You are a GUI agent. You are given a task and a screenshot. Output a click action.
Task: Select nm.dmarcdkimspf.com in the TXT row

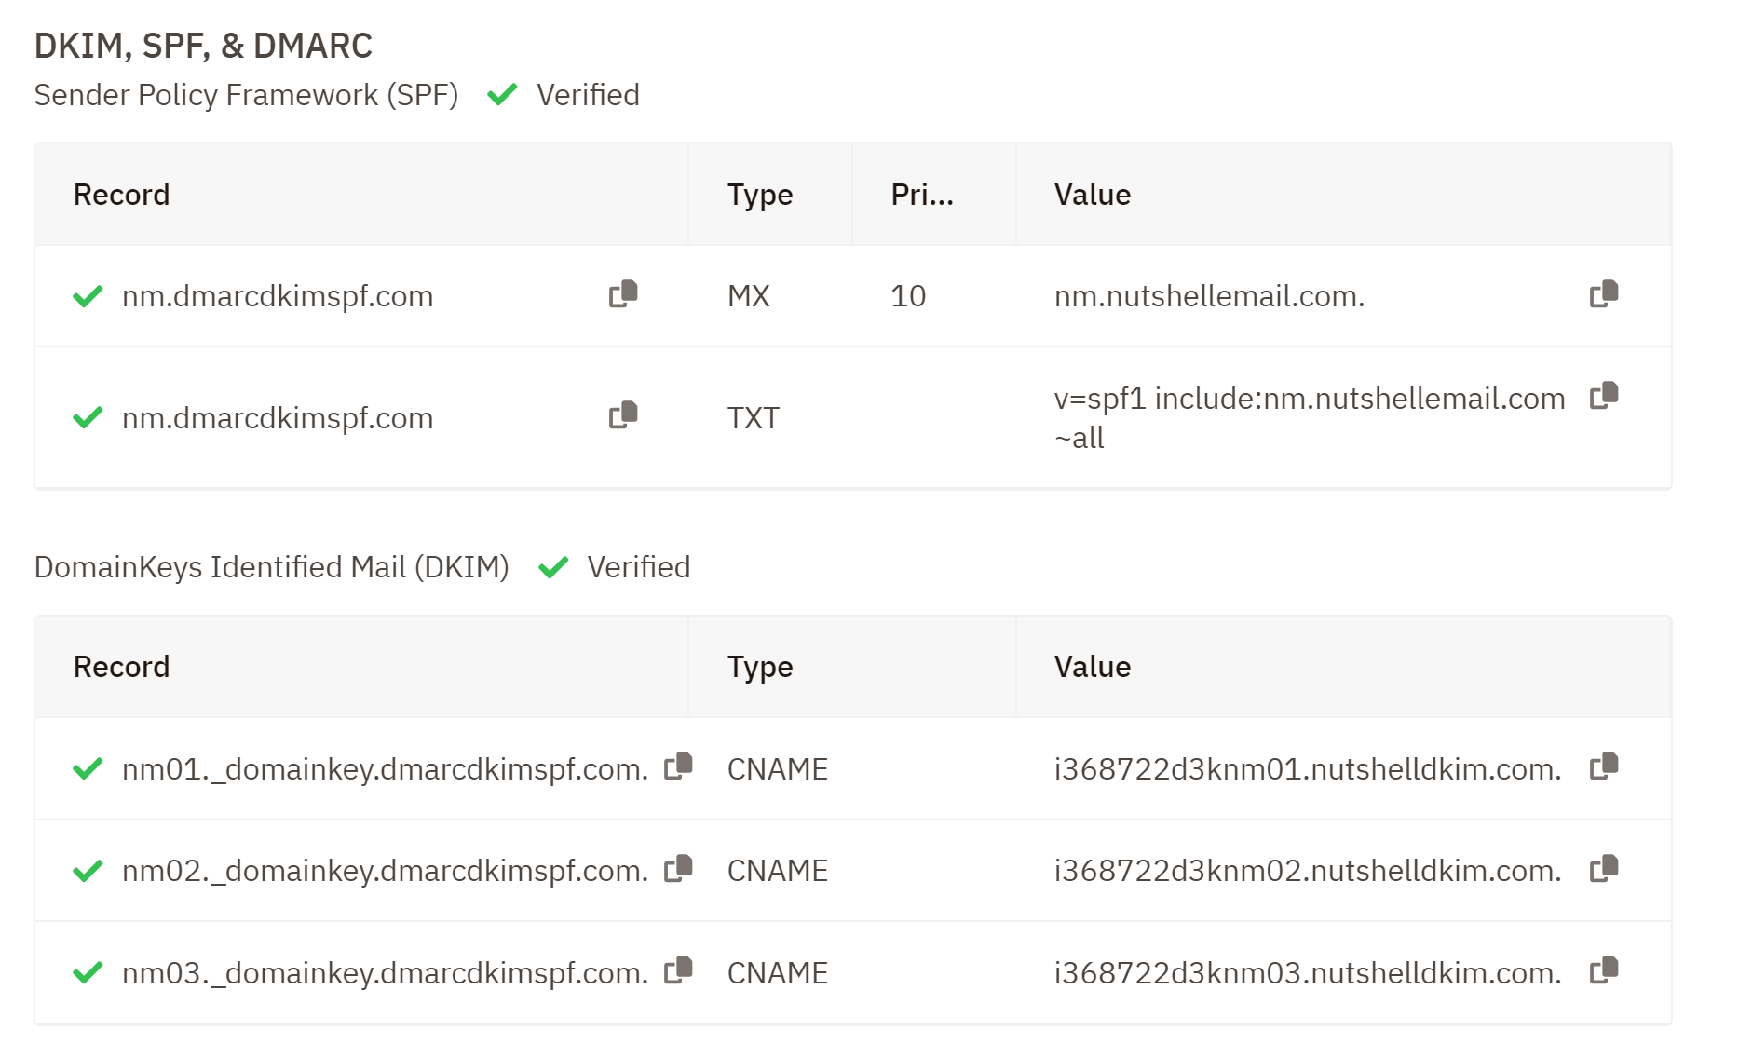(x=278, y=418)
